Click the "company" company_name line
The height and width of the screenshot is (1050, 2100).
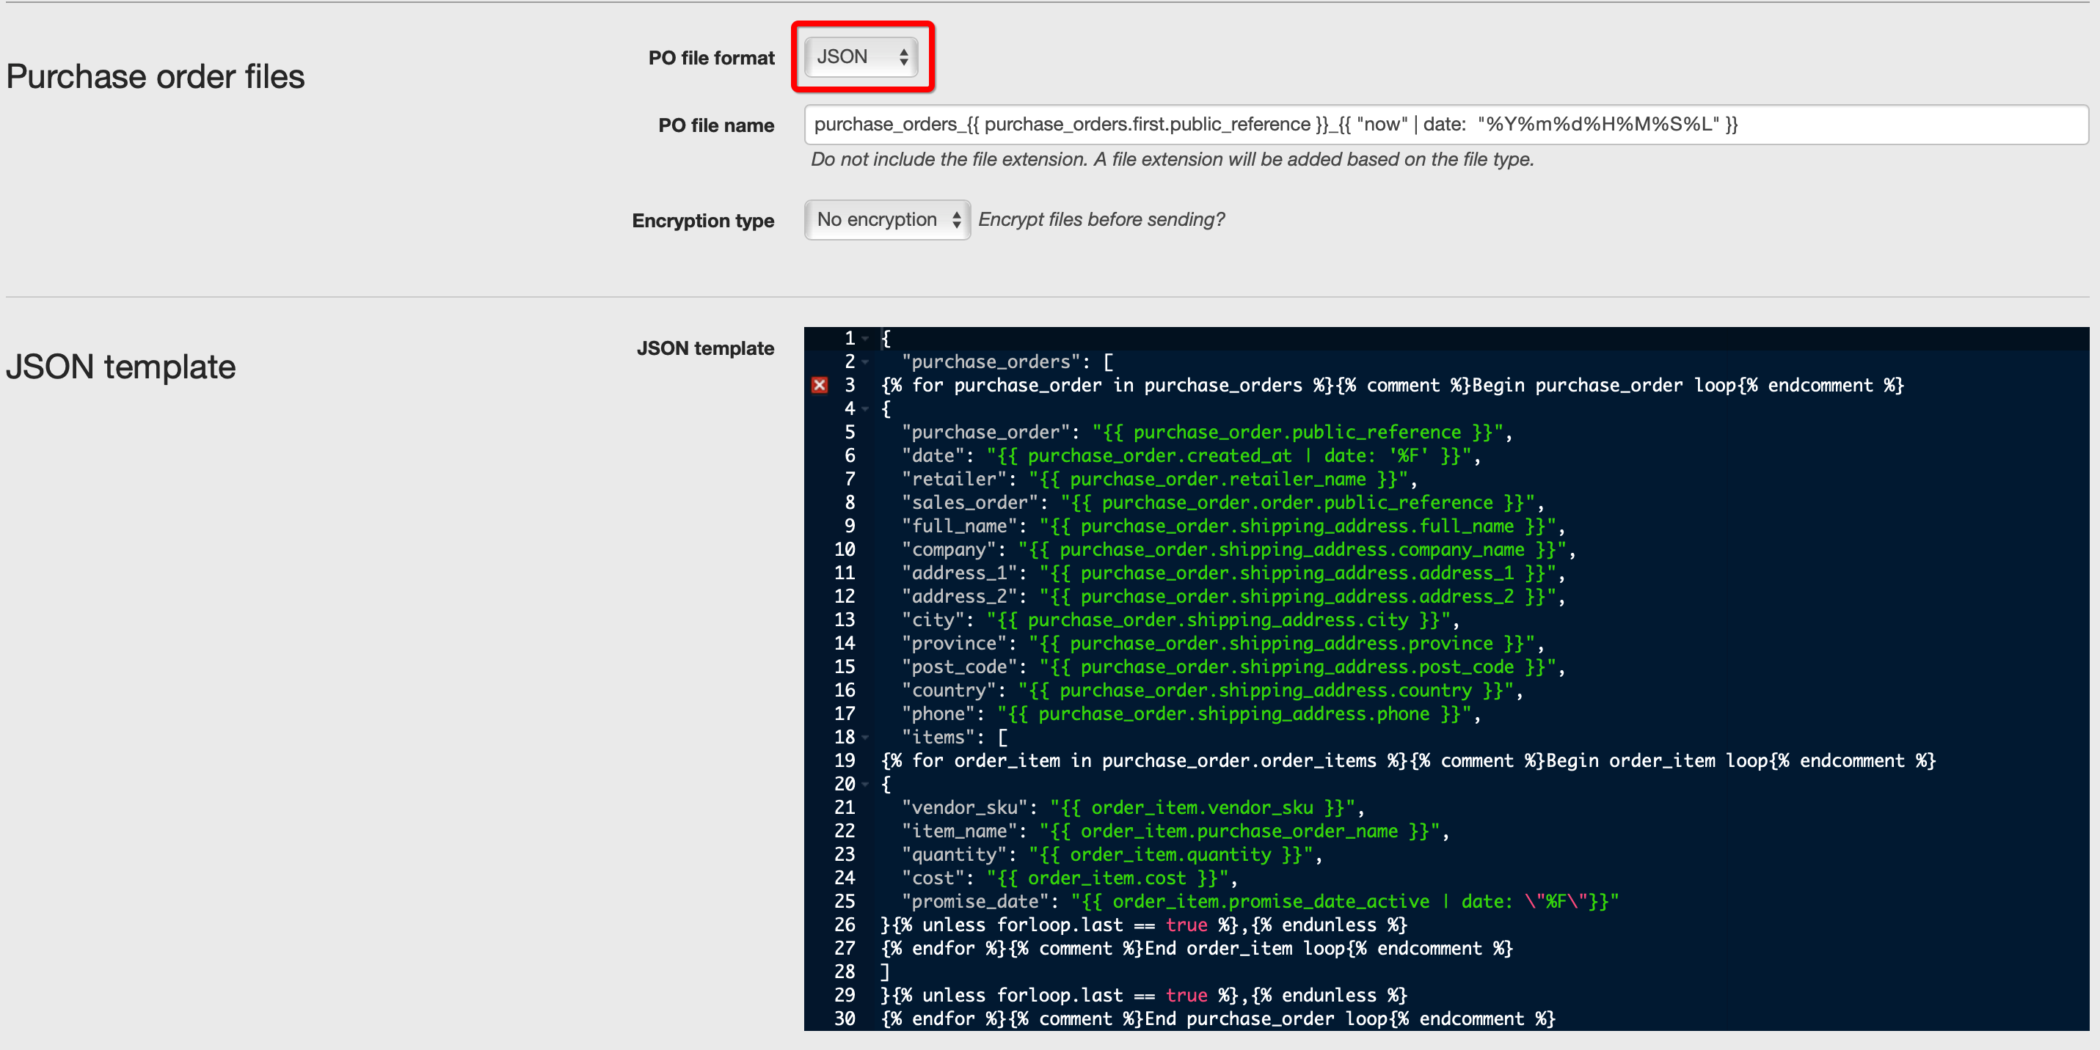1238,550
